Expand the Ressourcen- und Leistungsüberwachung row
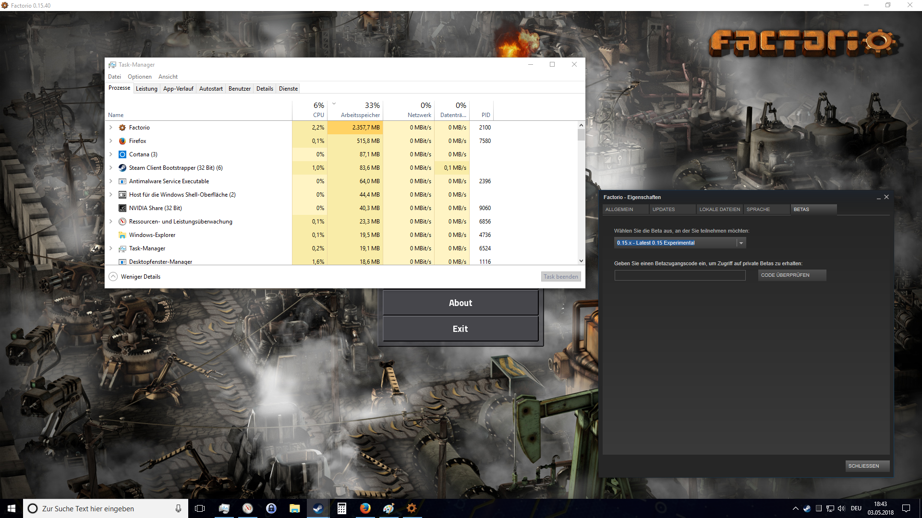The image size is (922, 518). pyautogui.click(x=111, y=222)
